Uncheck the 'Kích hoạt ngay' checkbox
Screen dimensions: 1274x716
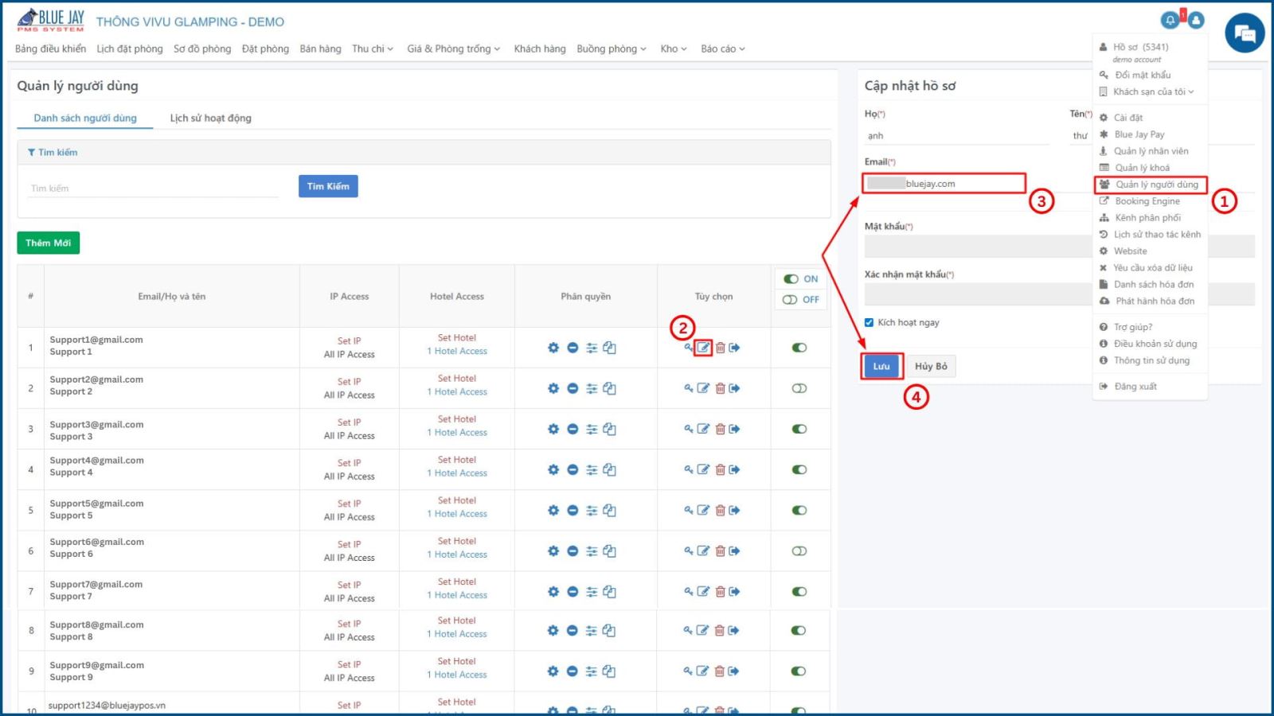point(869,322)
